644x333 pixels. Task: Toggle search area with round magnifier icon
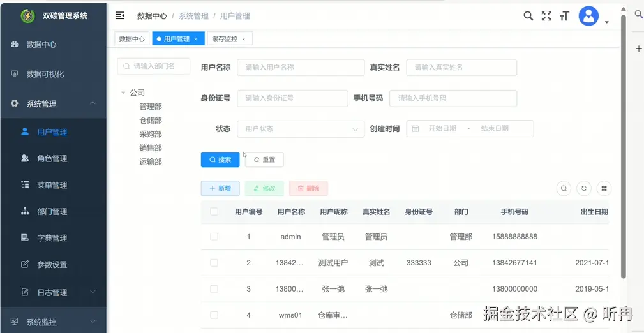564,188
